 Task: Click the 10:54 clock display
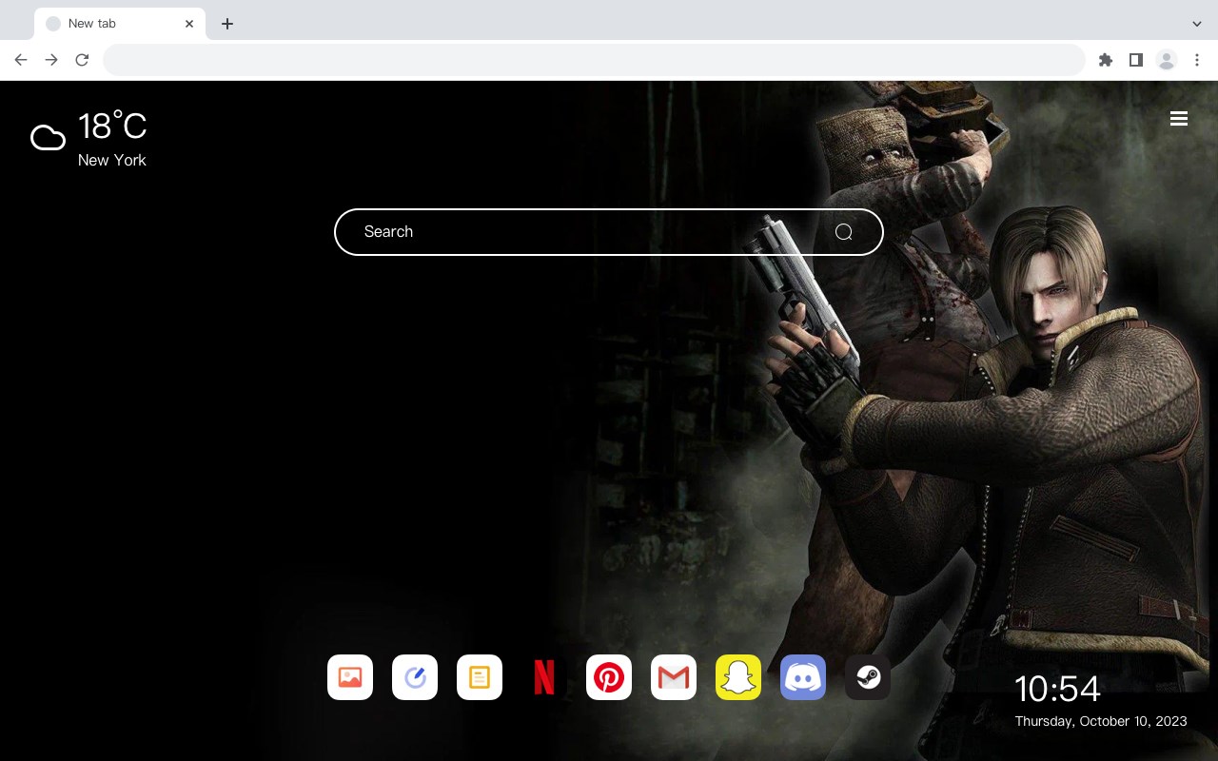click(x=1057, y=689)
